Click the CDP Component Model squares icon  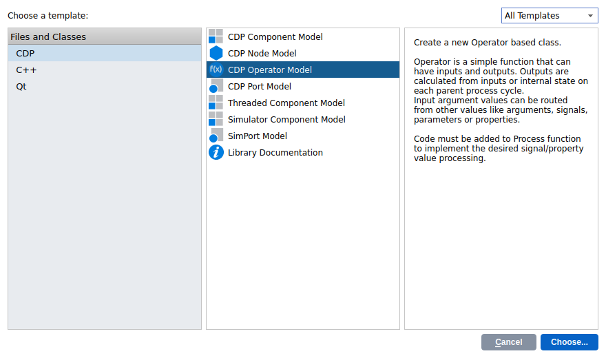pyautogui.click(x=216, y=36)
